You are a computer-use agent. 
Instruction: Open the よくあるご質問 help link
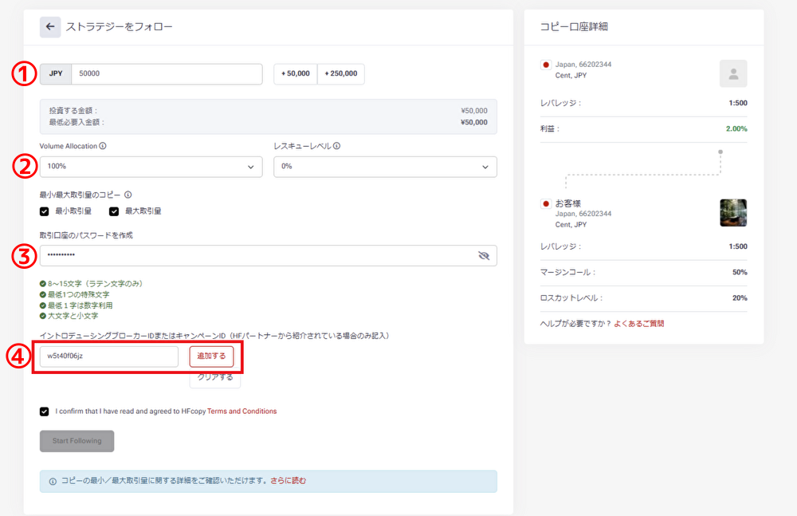(x=638, y=324)
